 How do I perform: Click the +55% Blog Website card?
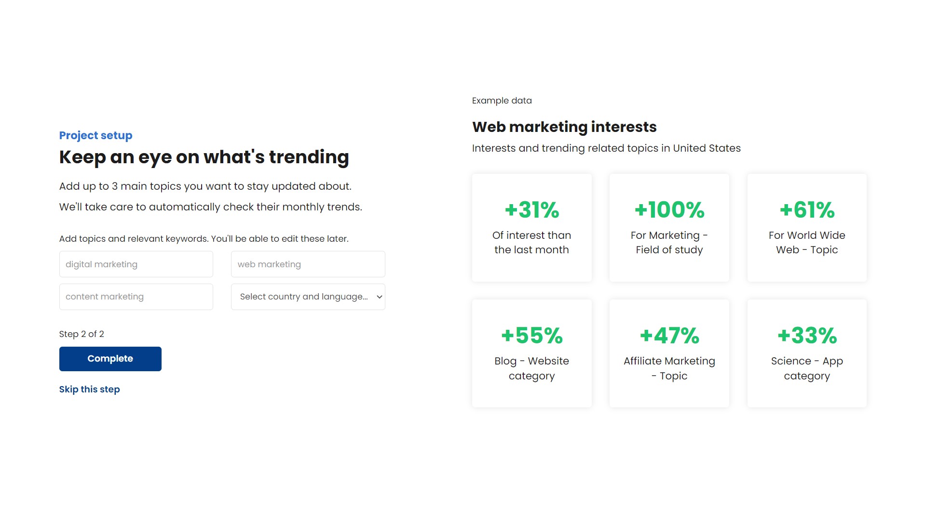[x=531, y=352]
